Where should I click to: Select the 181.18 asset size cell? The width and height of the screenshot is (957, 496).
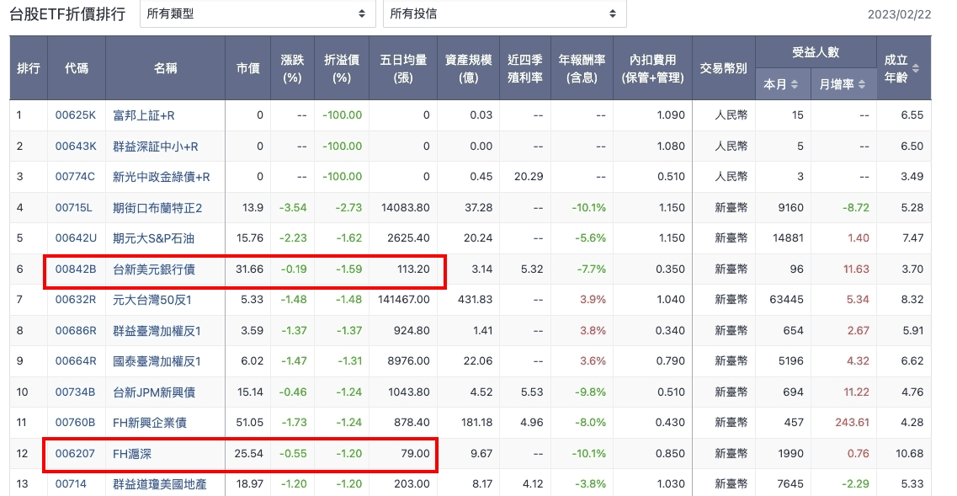pos(477,422)
